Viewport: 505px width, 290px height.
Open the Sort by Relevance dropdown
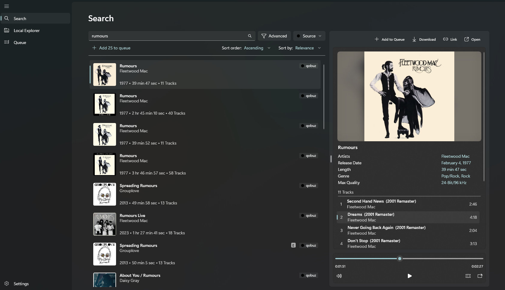point(308,48)
